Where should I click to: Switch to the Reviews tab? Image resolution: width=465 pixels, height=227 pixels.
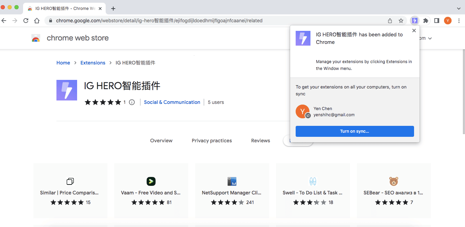(x=261, y=141)
